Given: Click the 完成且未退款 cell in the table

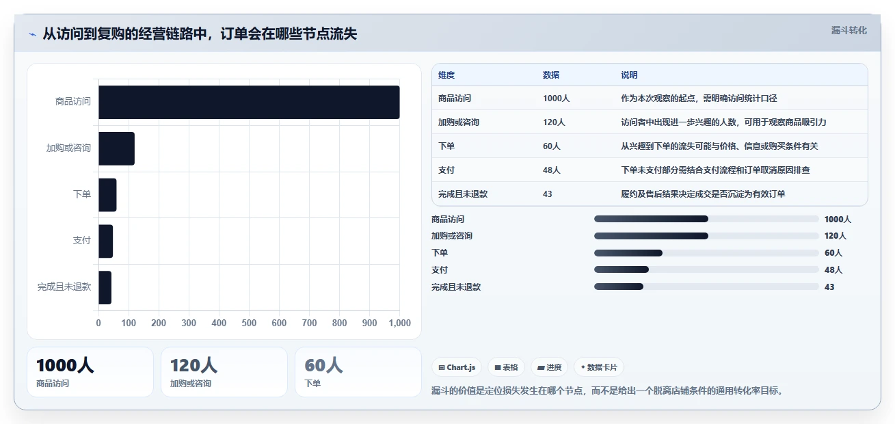Looking at the screenshot, I should click(x=463, y=194).
